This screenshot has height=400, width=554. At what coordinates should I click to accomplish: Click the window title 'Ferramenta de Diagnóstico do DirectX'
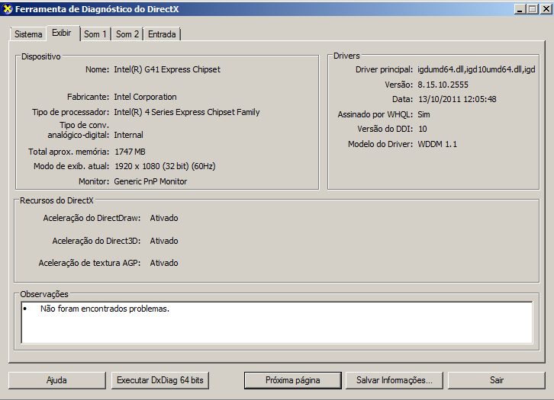click(97, 9)
